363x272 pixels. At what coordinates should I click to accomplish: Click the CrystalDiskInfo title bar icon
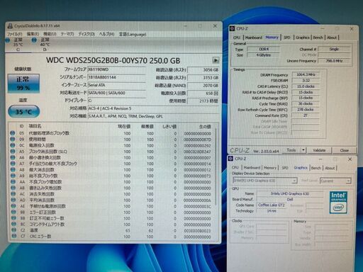(10, 25)
